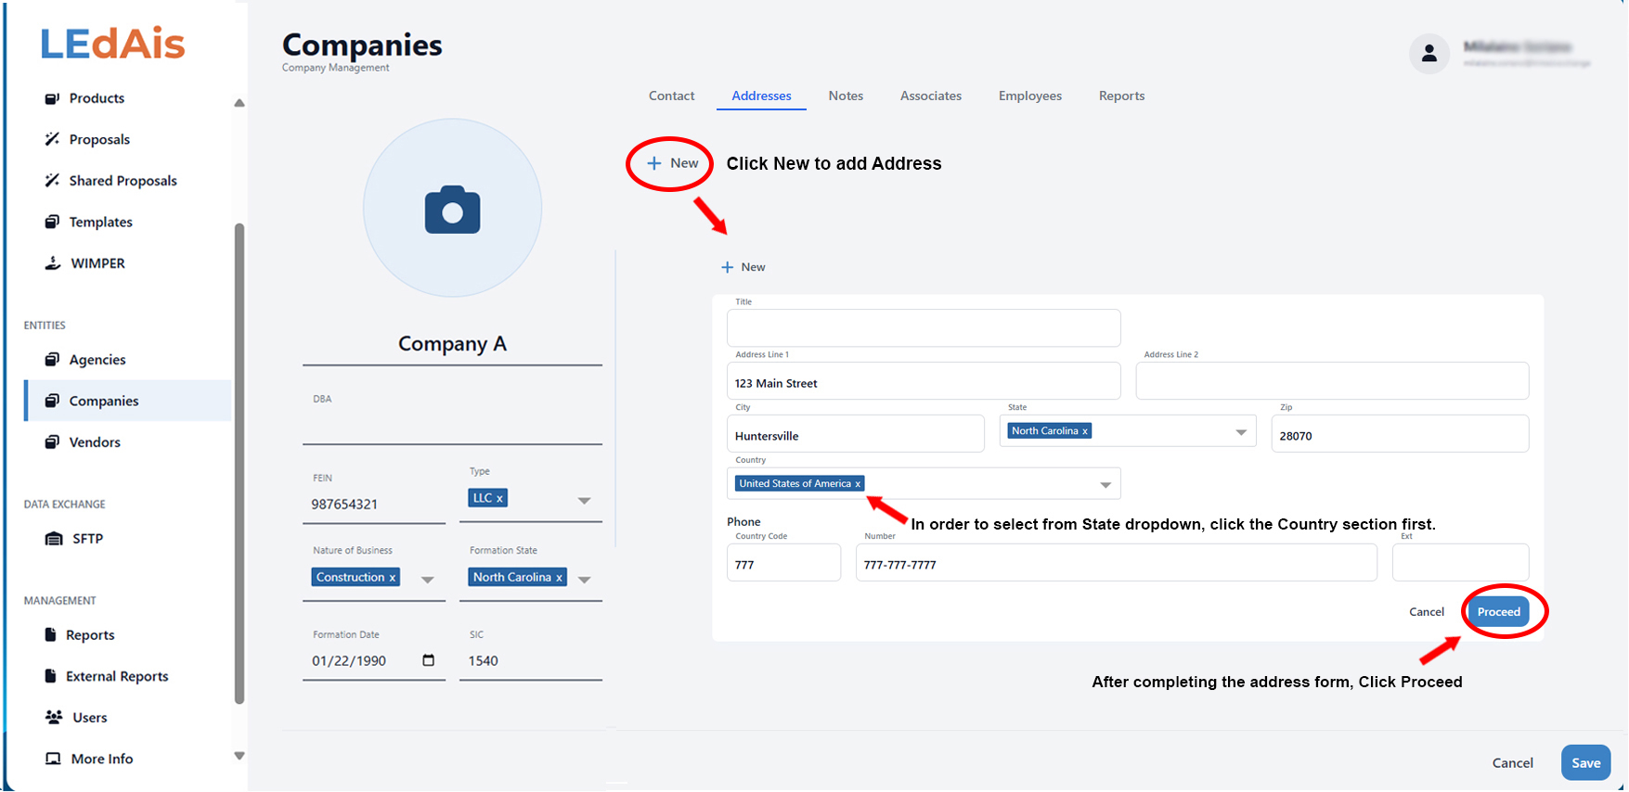Click the Zip field 28070
Image resolution: width=1629 pixels, height=792 pixels.
(x=1400, y=434)
